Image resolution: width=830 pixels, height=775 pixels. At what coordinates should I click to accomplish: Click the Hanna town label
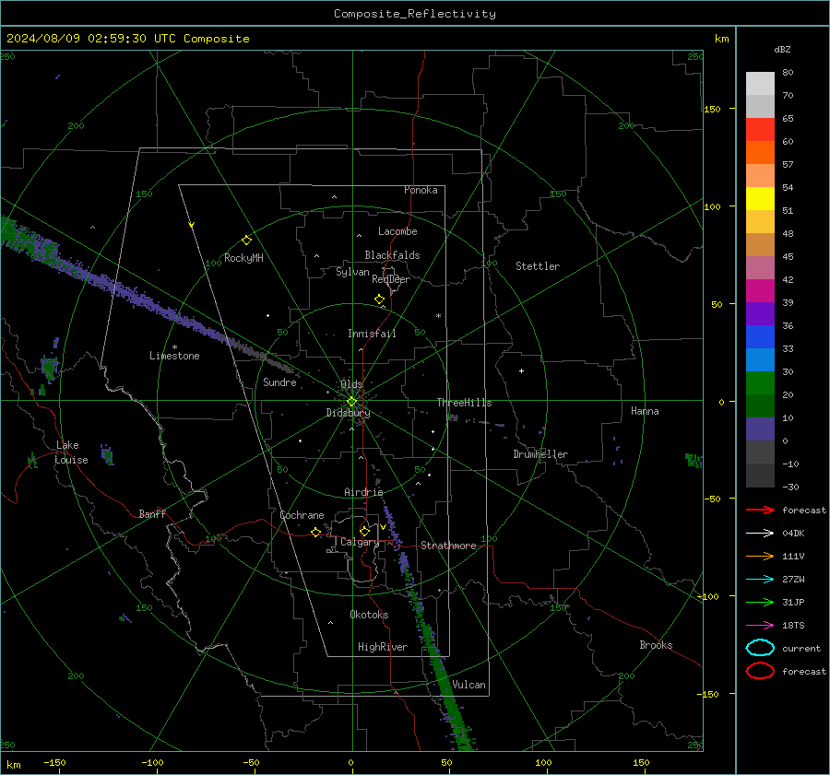(645, 411)
